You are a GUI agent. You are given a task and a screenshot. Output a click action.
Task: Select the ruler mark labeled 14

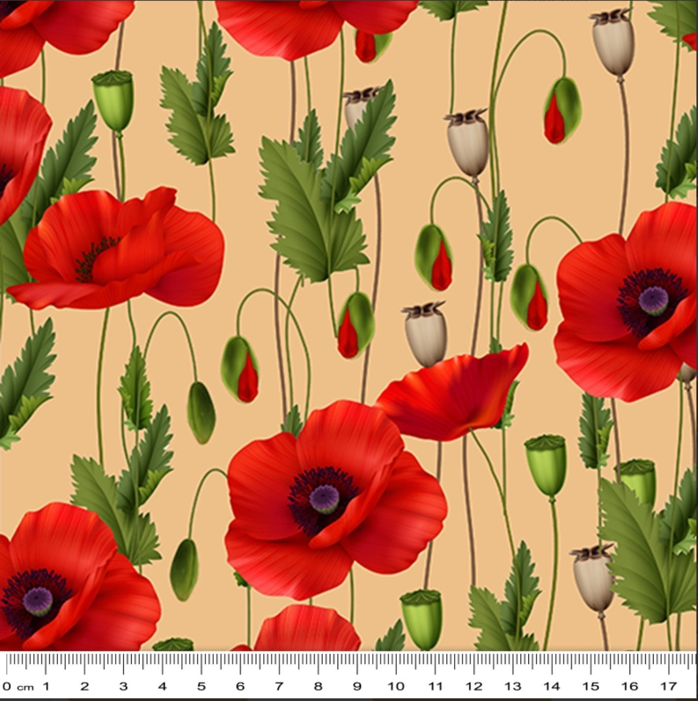tap(552, 686)
